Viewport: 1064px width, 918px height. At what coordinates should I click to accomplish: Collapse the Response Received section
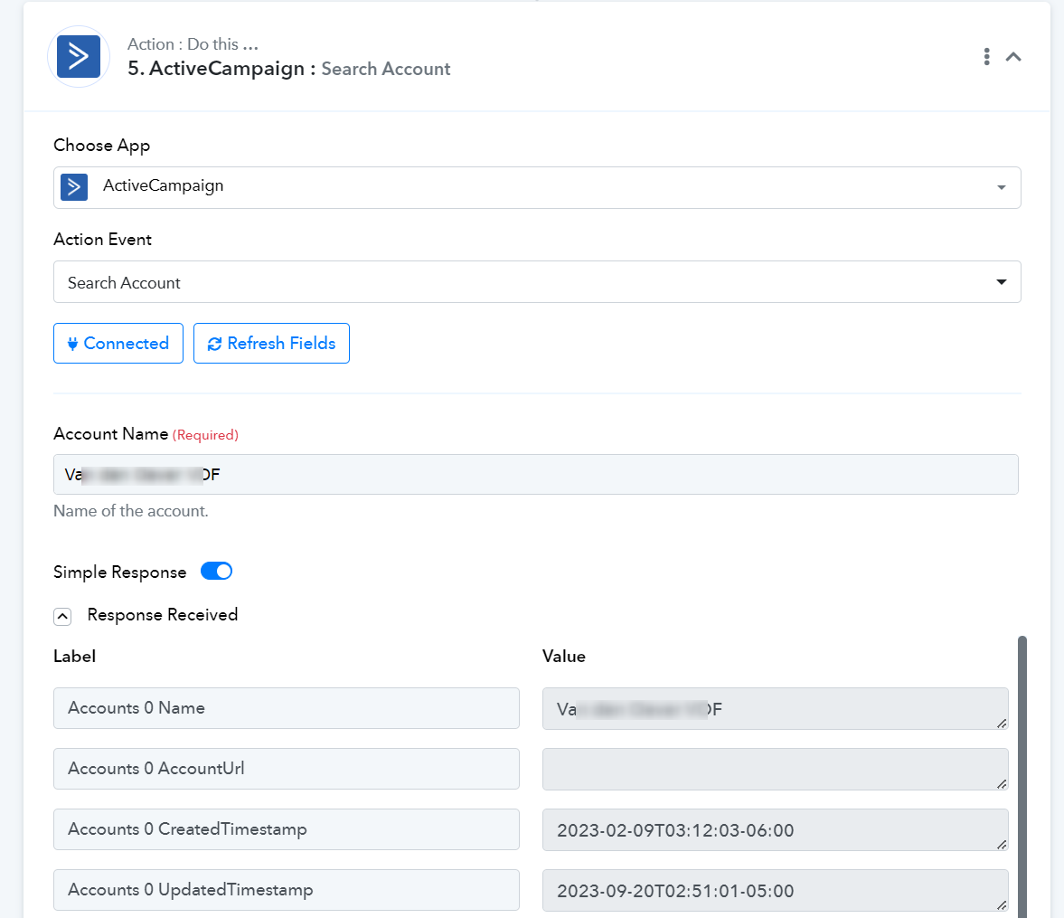[x=62, y=617]
